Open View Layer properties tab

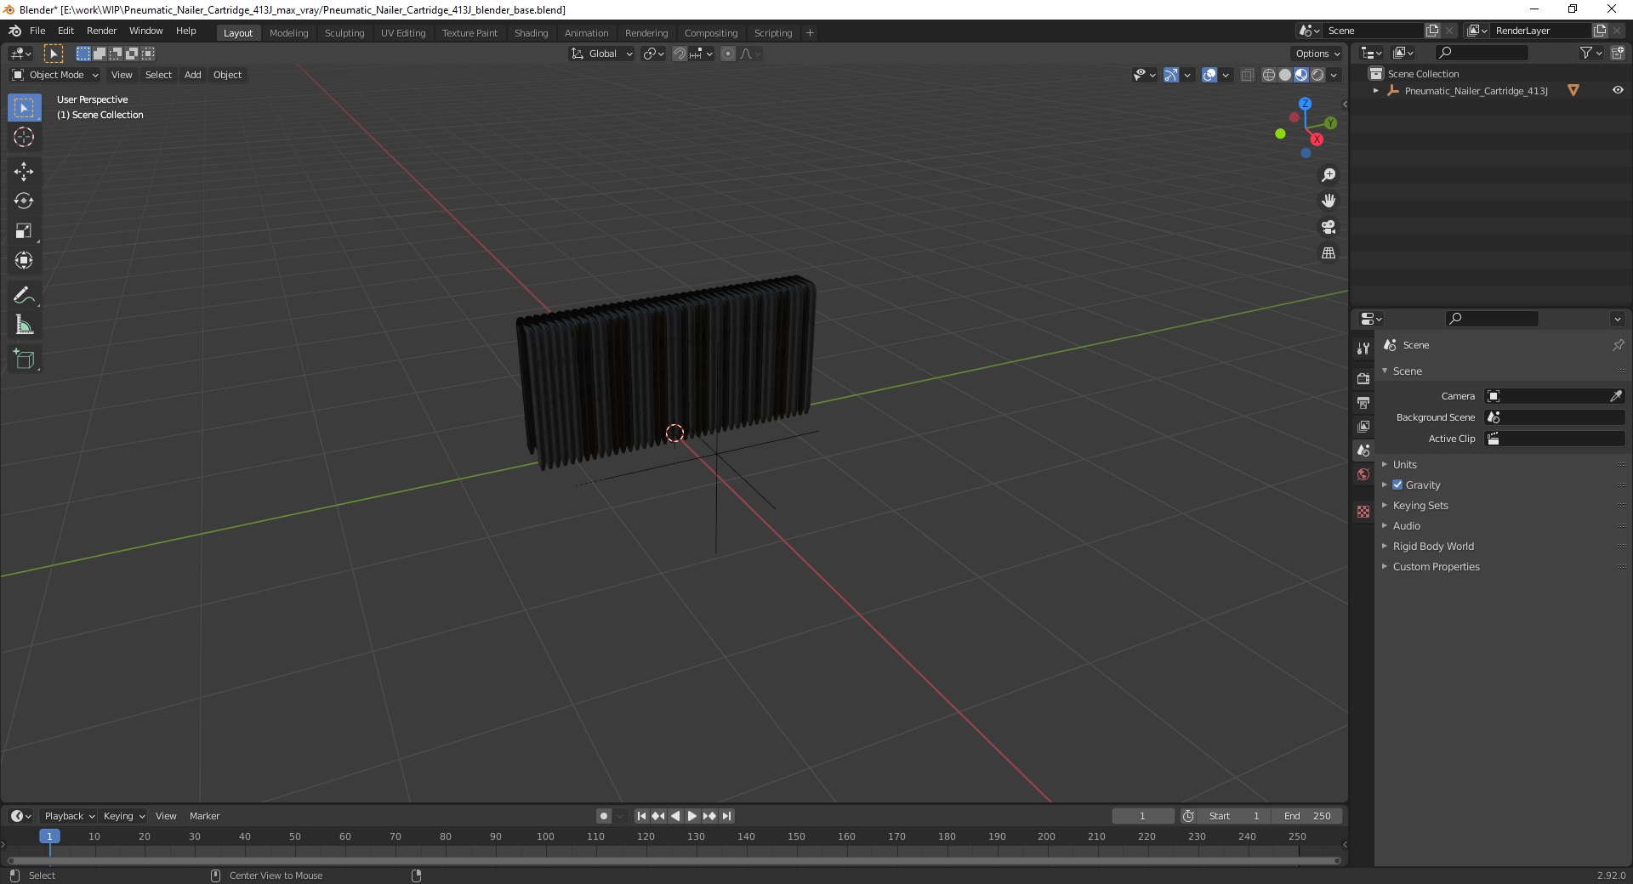pyautogui.click(x=1363, y=426)
